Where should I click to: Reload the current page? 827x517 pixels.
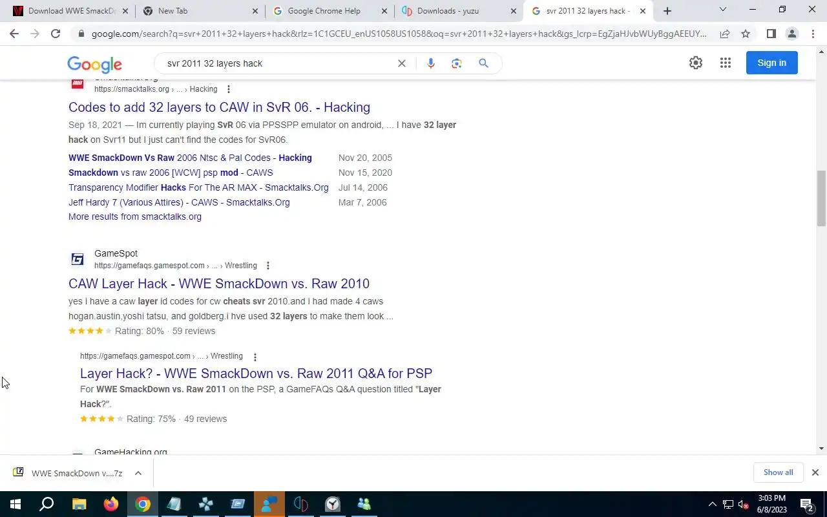(56, 34)
